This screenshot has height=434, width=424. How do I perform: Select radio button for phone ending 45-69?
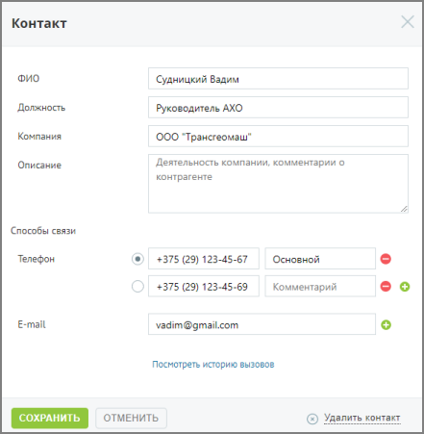[x=137, y=286]
